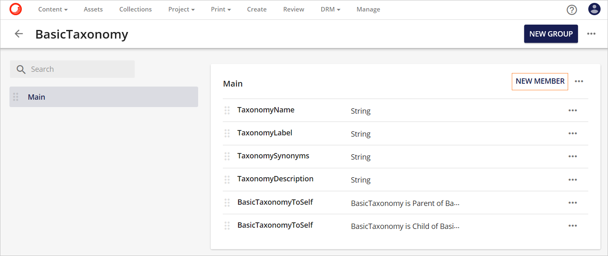Expand the DRM dropdown
This screenshot has width=608, height=256.
(x=330, y=9)
